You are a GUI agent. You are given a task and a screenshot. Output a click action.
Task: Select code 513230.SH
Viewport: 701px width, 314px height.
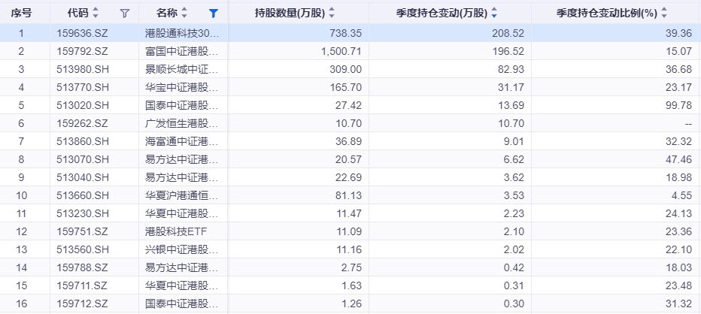click(x=83, y=213)
